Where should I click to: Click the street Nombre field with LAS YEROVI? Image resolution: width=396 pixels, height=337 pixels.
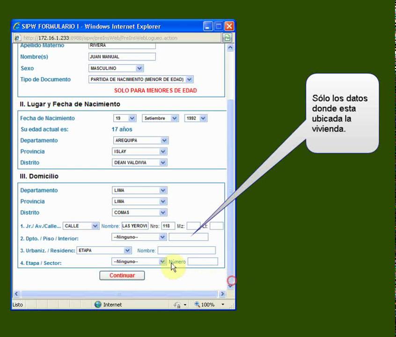click(135, 226)
